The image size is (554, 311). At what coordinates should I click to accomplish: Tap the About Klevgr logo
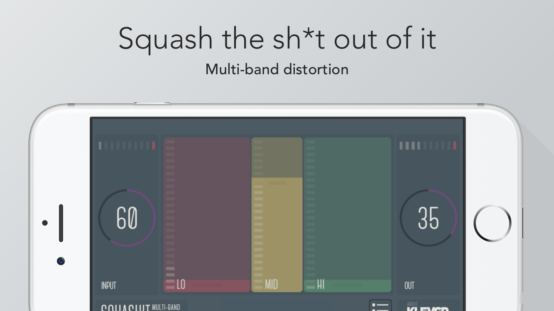tap(428, 307)
